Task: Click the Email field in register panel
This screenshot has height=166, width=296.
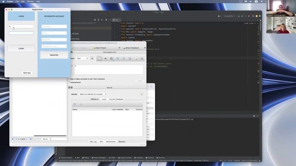Action: pos(54,33)
